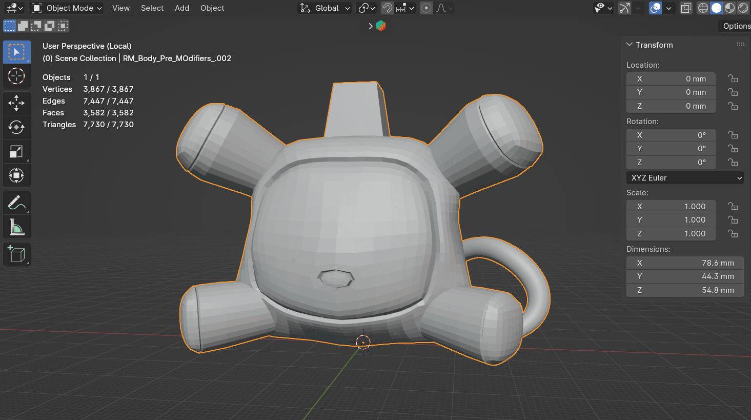
Task: Collapse the Transform panel
Action: 630,45
